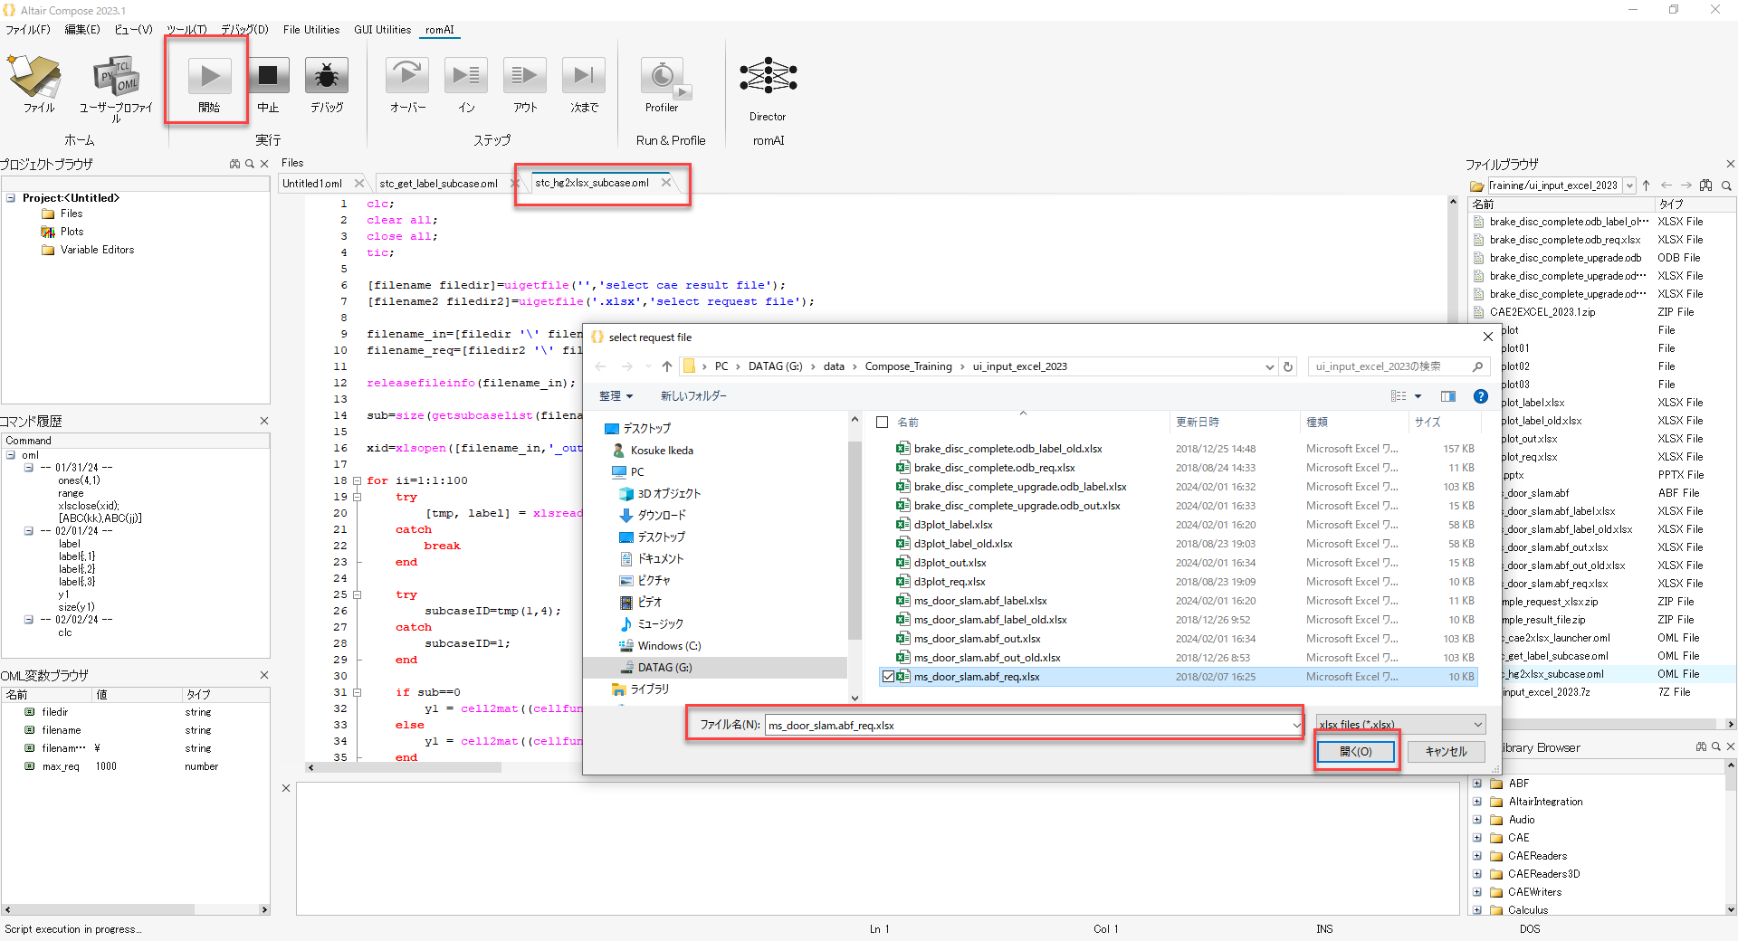Click the 新しいフォルダー button
Screen dimensions: 1738x941
click(693, 396)
